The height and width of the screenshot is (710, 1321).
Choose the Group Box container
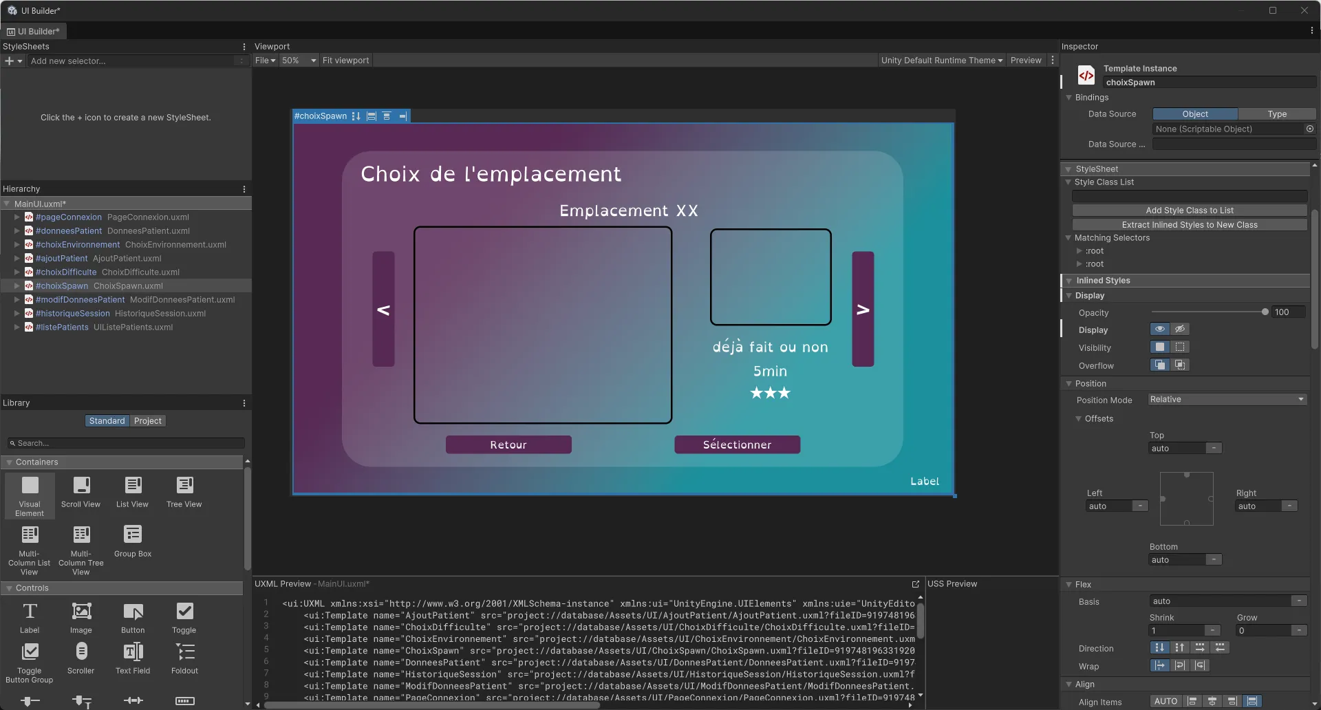tap(133, 541)
